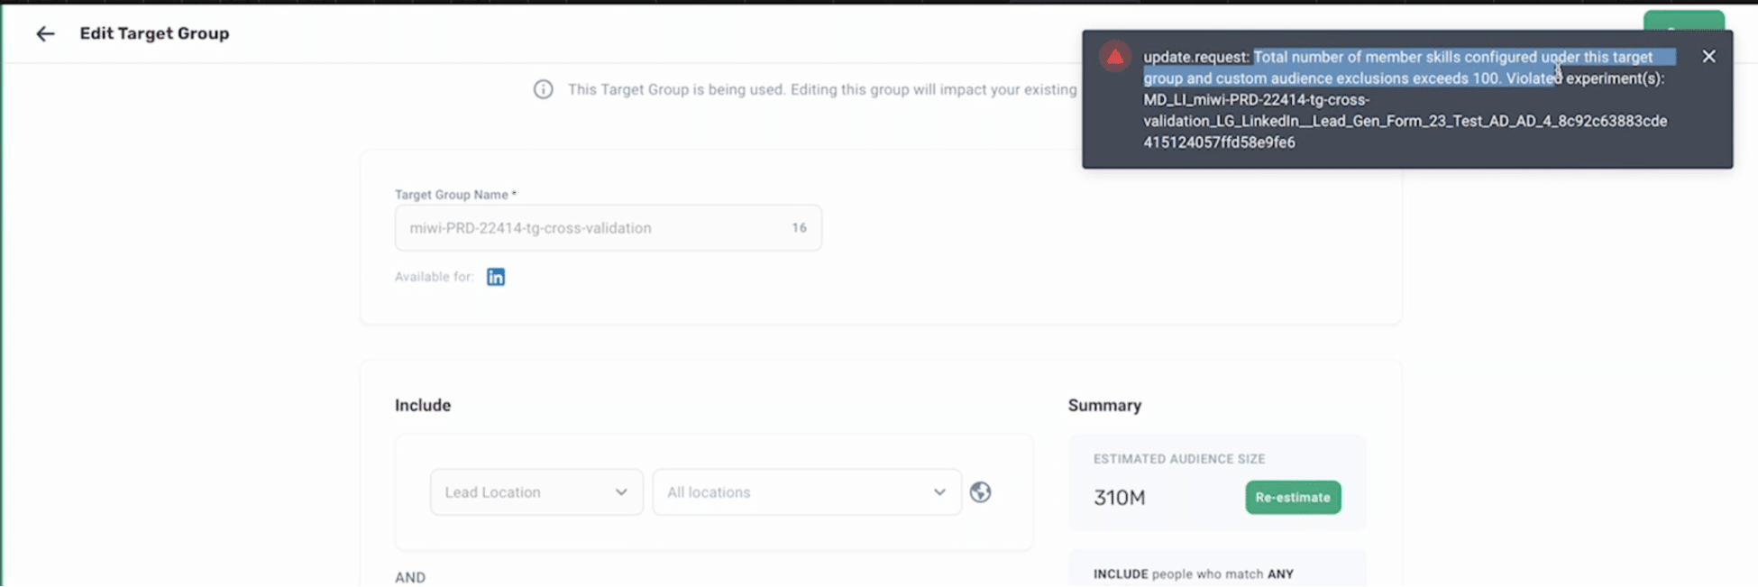Open the Lead Location dropdown
This screenshot has width=1758, height=587.
pos(536,492)
